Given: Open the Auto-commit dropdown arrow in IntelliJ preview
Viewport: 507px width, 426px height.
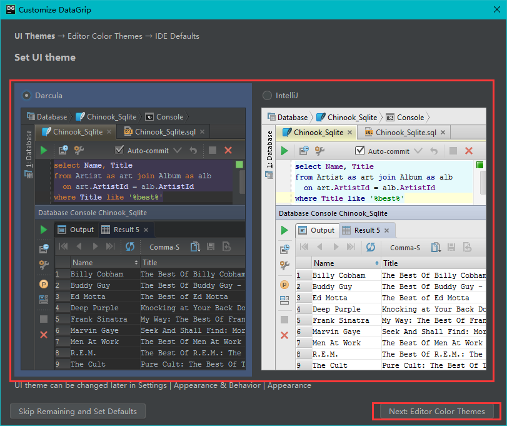Looking at the screenshot, I should point(418,151).
